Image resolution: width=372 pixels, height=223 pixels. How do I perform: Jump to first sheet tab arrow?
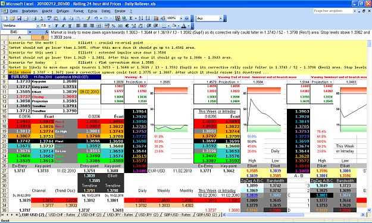point(3,215)
